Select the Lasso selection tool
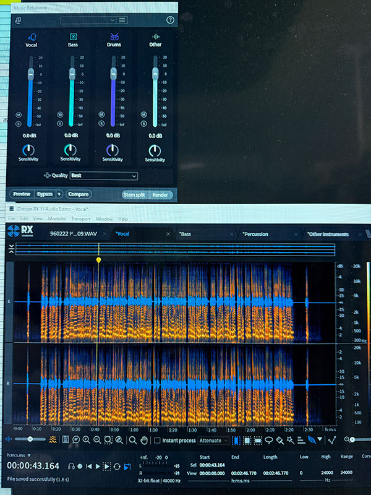 click(269, 441)
